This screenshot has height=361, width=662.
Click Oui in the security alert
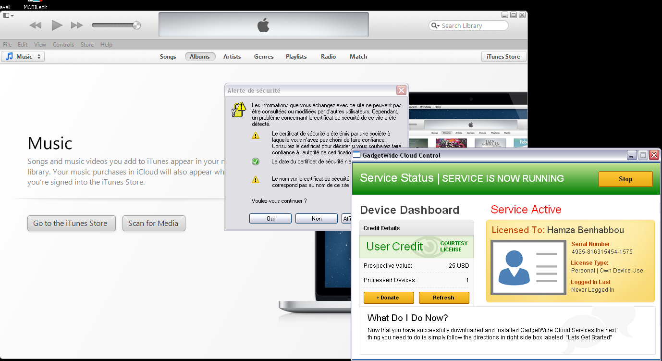270,219
